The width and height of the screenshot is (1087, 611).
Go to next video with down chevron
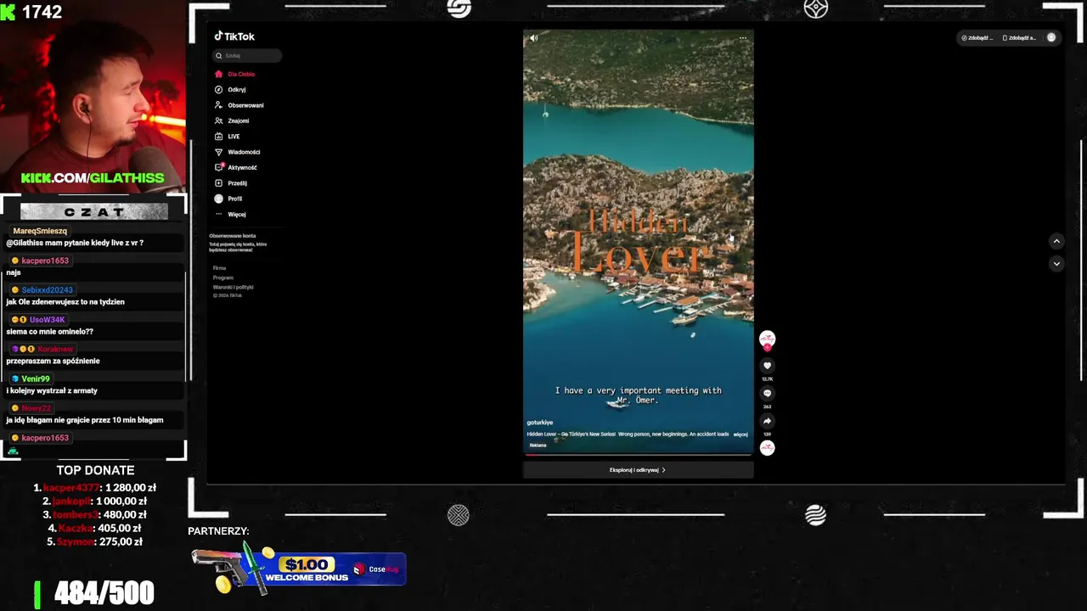1056,264
